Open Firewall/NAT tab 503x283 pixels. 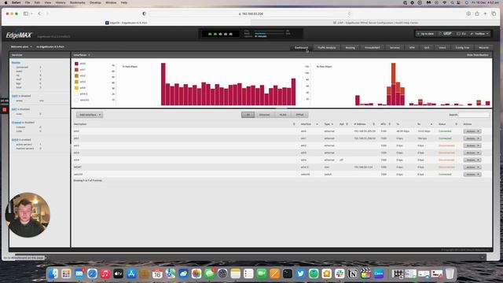[x=372, y=47]
